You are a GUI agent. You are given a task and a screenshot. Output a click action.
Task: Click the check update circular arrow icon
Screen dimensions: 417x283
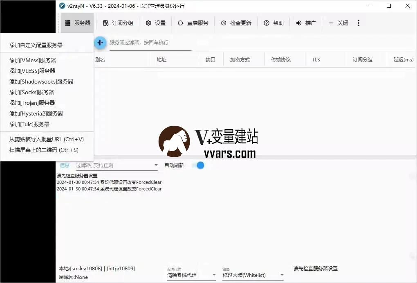(x=224, y=23)
